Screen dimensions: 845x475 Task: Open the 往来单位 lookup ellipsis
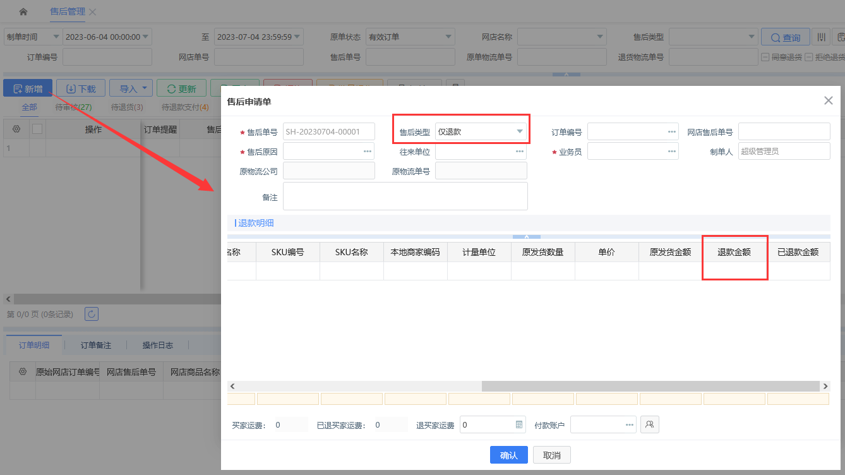coord(519,151)
